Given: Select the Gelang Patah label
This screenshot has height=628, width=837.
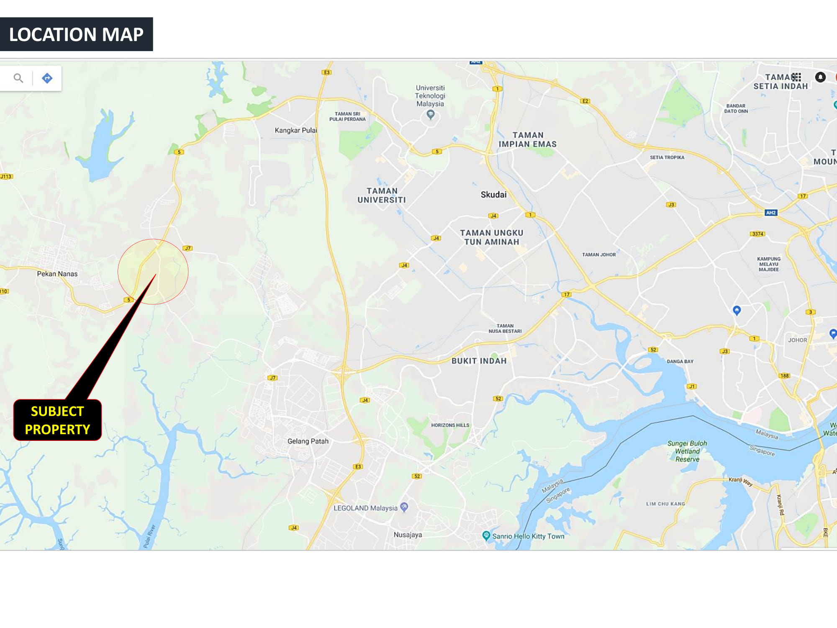Looking at the screenshot, I should click(x=308, y=441).
